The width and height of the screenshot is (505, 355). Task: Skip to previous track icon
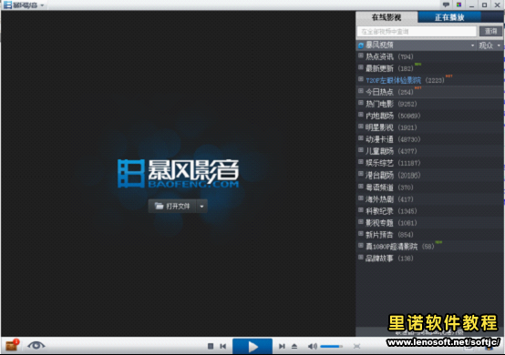tap(222, 346)
